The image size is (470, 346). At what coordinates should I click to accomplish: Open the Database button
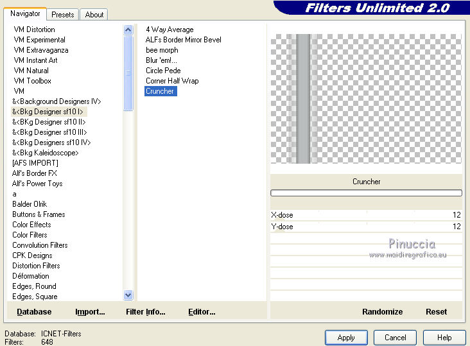click(34, 312)
